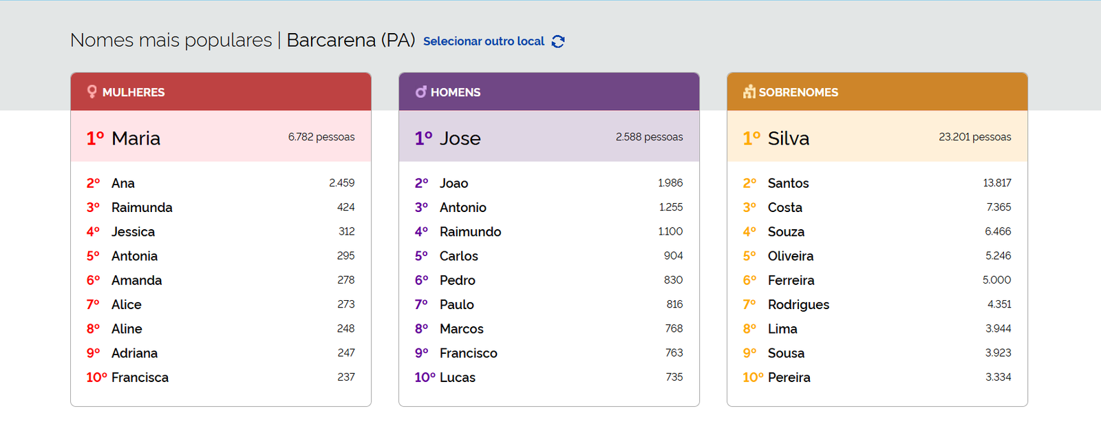
Task: Click the surname Rodrigues entry
Action: click(798, 304)
